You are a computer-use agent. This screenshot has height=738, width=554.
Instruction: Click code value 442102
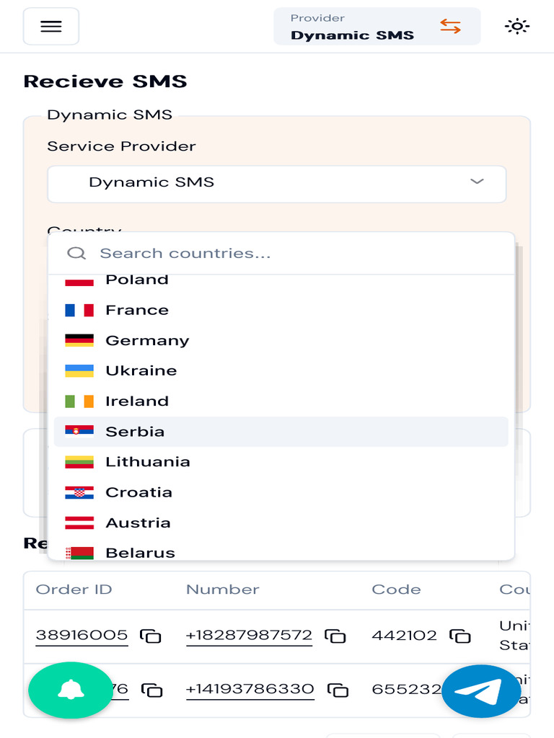(404, 636)
